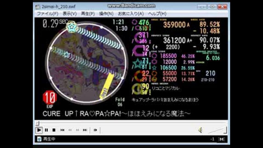263x148 pixels.
Task: Adjust the volume slider
Action: 217,130
